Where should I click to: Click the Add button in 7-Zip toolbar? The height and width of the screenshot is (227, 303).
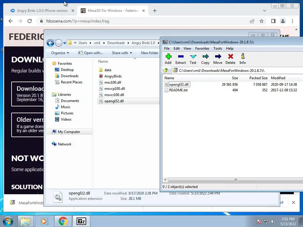(168, 59)
